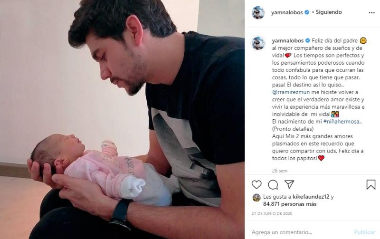Click the Publicar button
This screenshot has height=239, width=380.
(364, 232)
